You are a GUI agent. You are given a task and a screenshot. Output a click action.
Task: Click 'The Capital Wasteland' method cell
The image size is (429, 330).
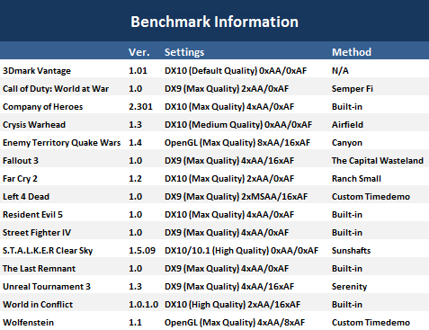coord(378,161)
